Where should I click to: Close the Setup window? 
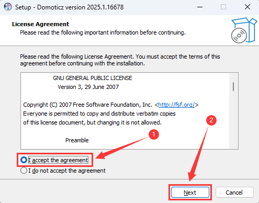point(247,7)
